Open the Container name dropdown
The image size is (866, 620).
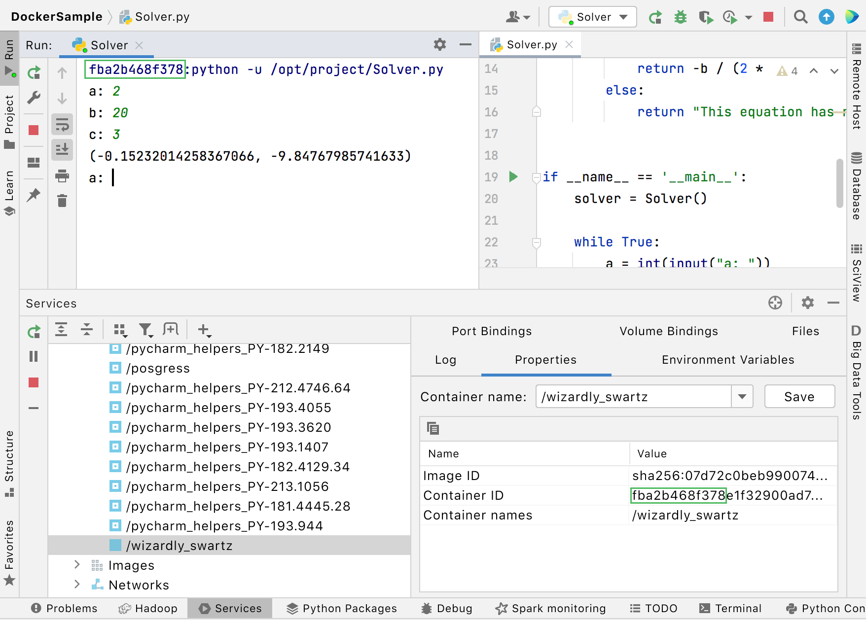pyautogui.click(x=742, y=396)
